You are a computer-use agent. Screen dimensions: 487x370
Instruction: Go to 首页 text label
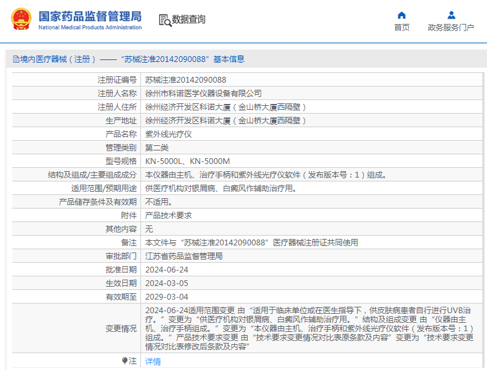click(402, 28)
